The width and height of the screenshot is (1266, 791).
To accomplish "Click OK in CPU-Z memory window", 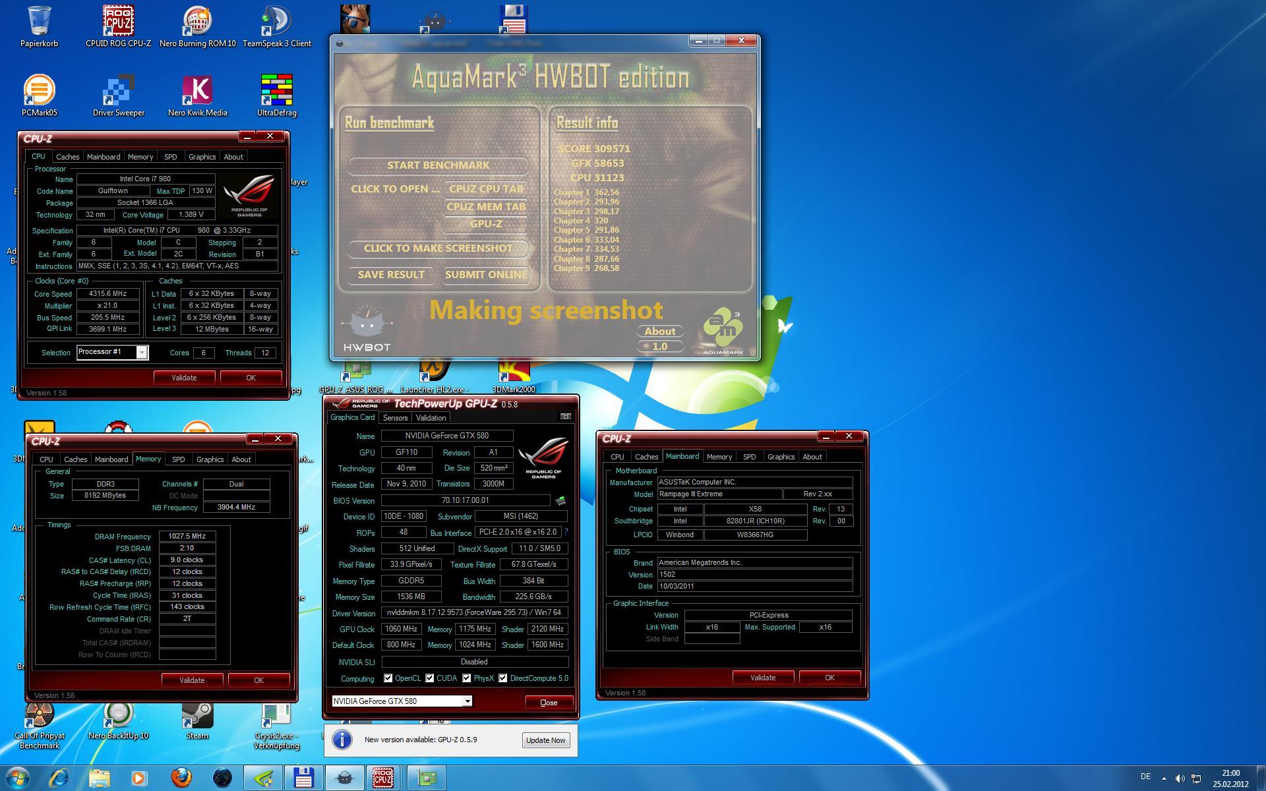I will point(258,680).
